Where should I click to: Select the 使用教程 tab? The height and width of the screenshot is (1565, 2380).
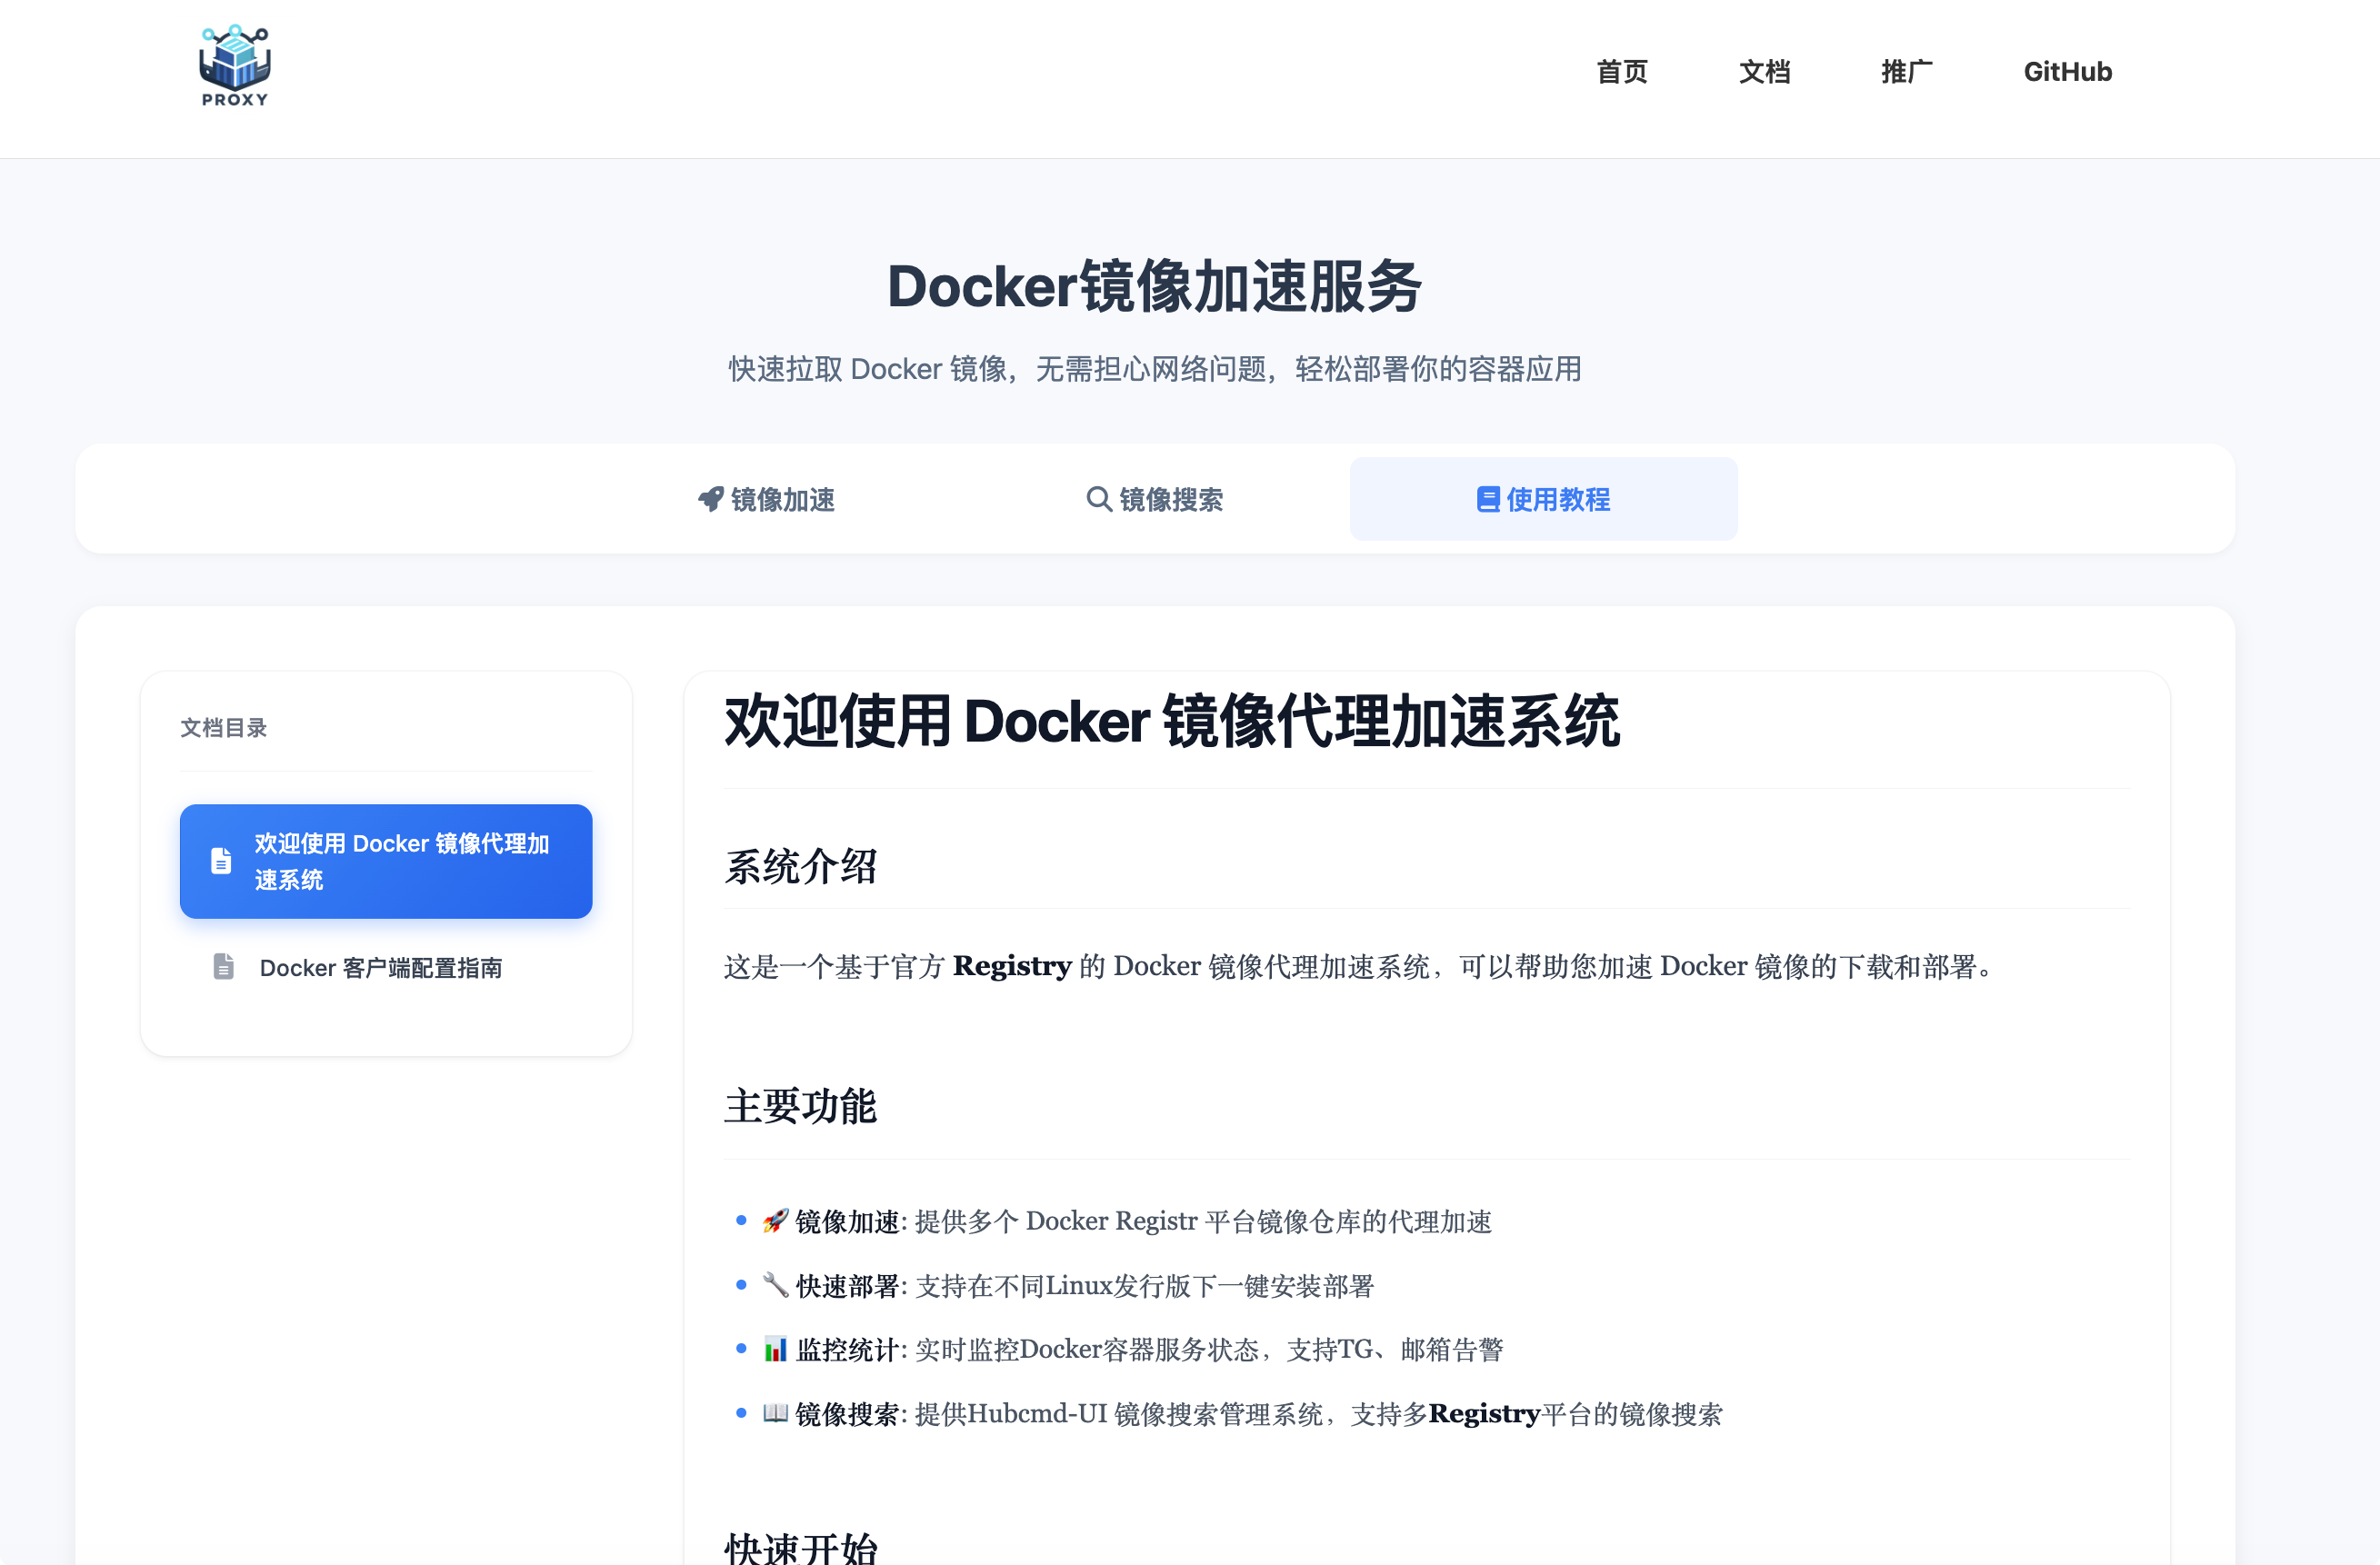click(1543, 499)
